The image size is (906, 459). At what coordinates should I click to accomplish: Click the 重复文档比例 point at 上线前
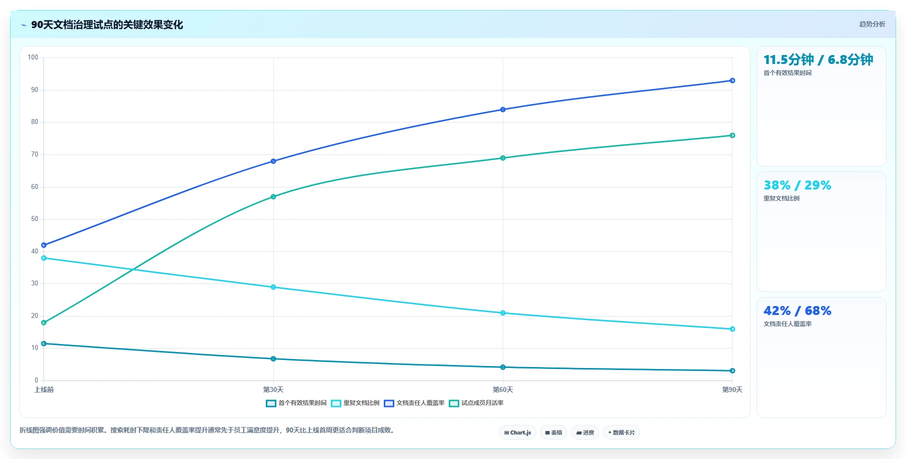coord(44,258)
